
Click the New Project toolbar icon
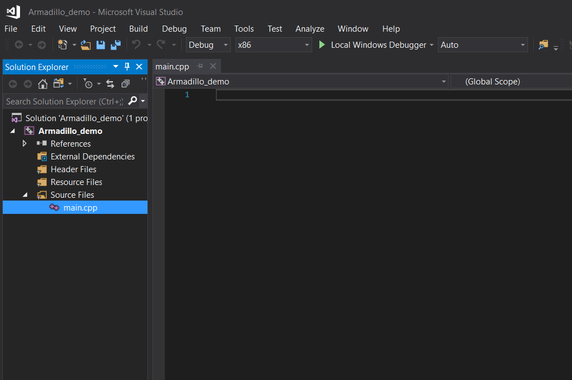pyautogui.click(x=62, y=45)
